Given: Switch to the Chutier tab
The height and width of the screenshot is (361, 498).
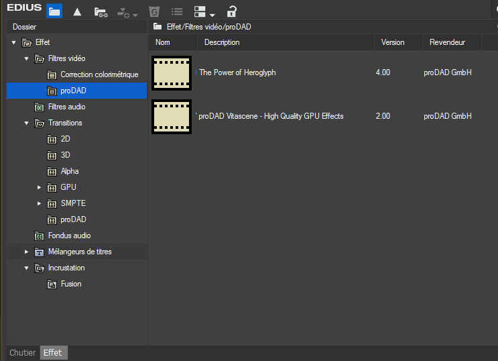Looking at the screenshot, I should 23,353.
